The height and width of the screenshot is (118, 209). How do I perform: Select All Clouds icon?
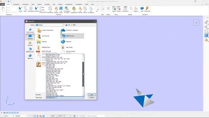(85, 10)
